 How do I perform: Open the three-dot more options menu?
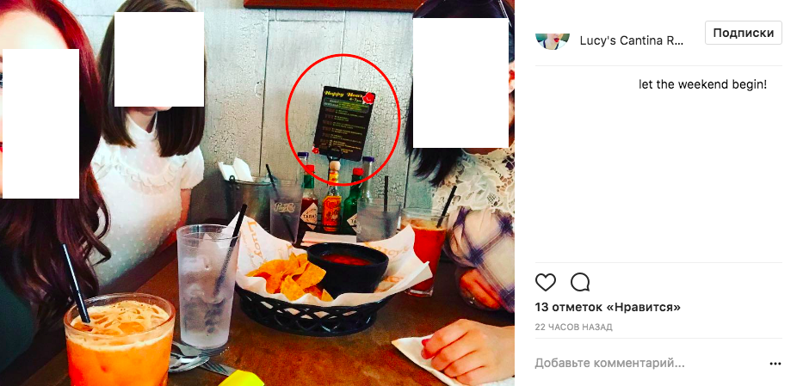pos(775,364)
